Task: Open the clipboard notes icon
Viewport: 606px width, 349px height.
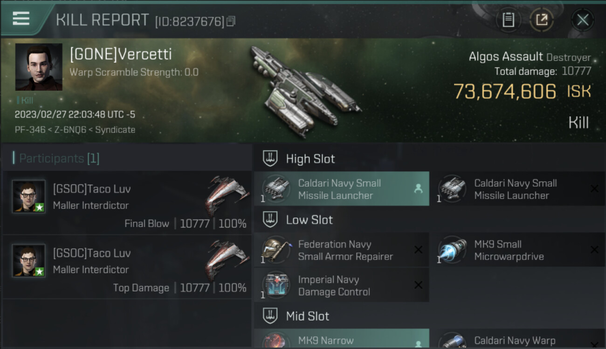Action: [508, 20]
